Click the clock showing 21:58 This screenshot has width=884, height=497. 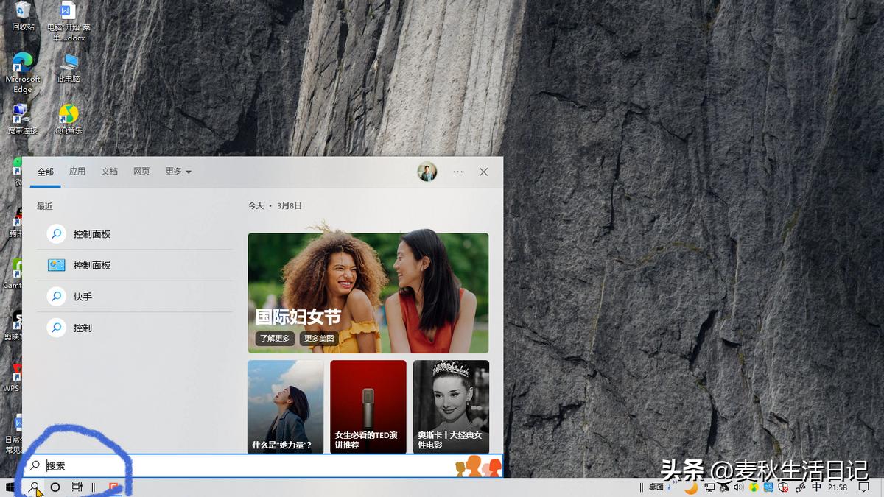pos(838,487)
